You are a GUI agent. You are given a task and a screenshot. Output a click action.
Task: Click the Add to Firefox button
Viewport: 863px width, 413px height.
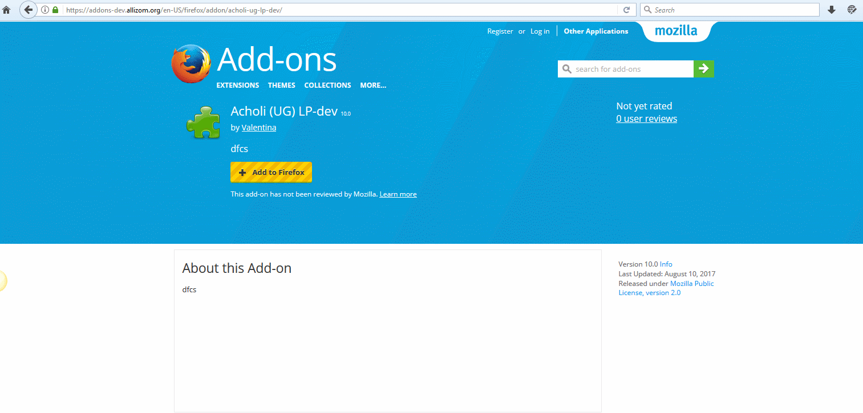[x=271, y=172]
